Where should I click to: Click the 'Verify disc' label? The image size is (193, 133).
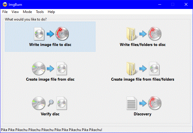pyautogui.click(x=50, y=114)
